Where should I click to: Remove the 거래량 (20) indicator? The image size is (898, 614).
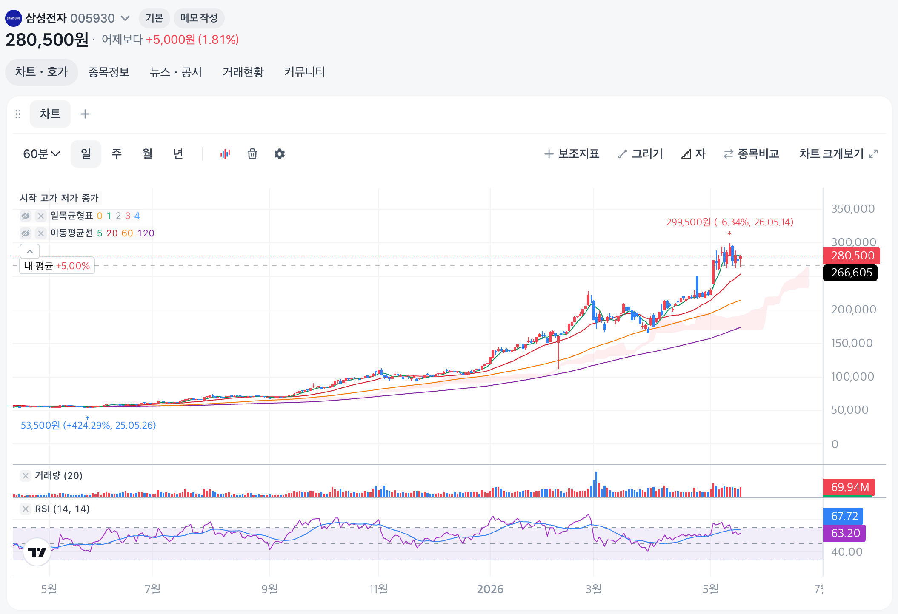[x=26, y=475]
